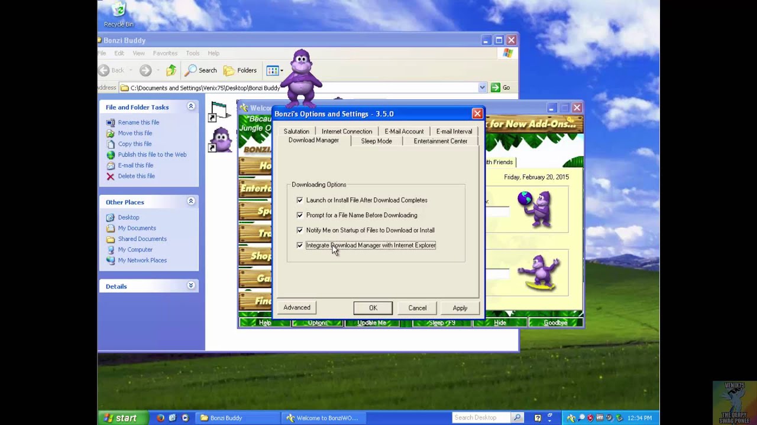Toggle Prompt for a File Name checkbox
This screenshot has height=425, width=757.
coord(300,215)
